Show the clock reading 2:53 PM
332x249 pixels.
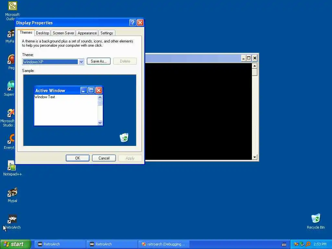coord(320,244)
